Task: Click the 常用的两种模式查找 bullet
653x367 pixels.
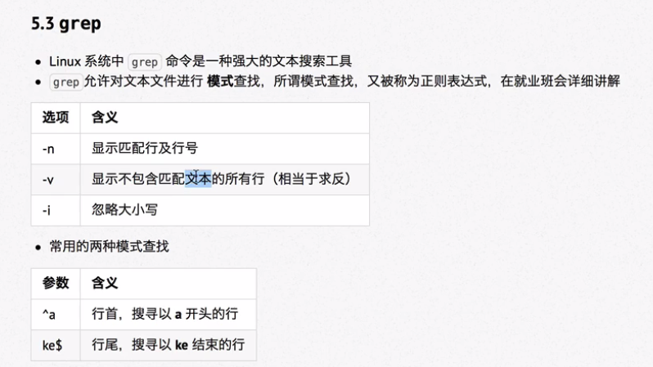Action: (109, 246)
